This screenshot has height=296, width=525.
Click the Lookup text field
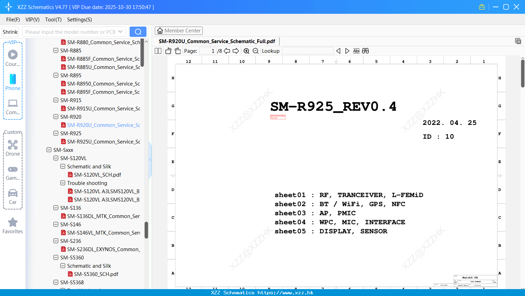tap(307, 51)
